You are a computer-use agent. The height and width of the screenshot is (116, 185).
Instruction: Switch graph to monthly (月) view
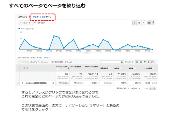(x=144, y=23)
